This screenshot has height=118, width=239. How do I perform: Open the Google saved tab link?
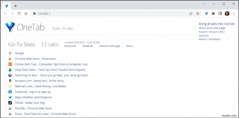tap(19, 53)
